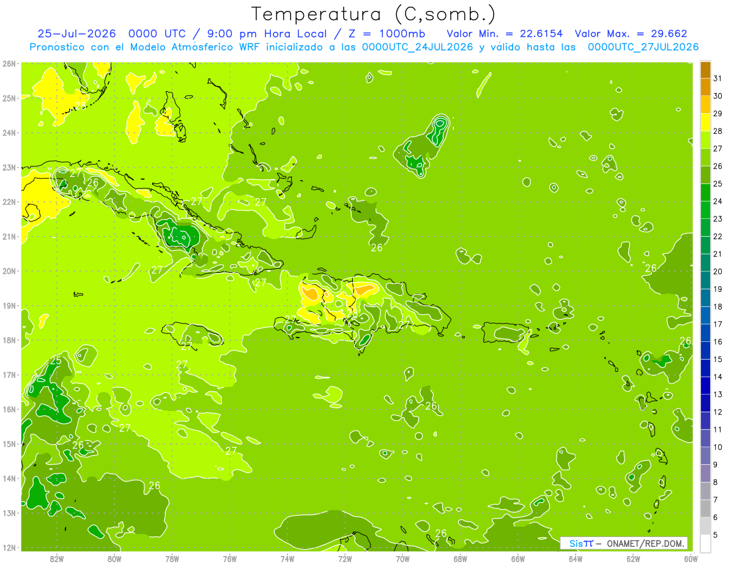Click the '21N' latitude label
The height and width of the screenshot is (567, 734).
coord(9,236)
